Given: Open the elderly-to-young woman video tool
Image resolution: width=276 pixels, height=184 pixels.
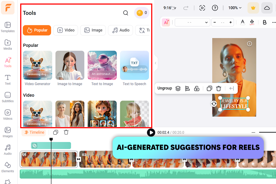Looking at the screenshot, I should click(70, 114).
